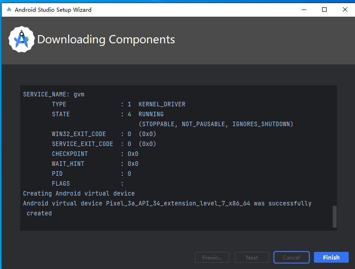Viewport: 355px width, 269px height.
Task: Click the Cancel button
Action: 291,257
